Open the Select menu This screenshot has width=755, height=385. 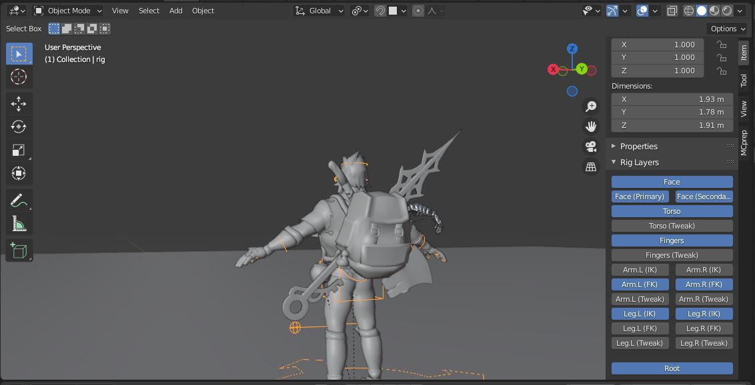pyautogui.click(x=149, y=11)
